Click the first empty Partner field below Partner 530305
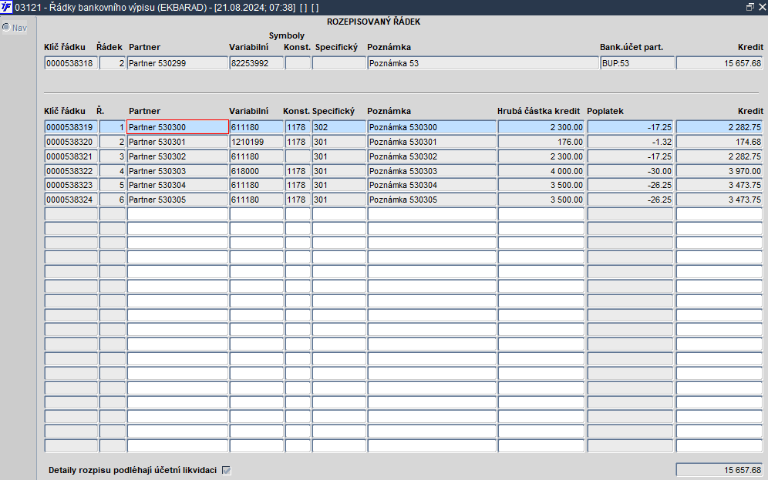 178,214
